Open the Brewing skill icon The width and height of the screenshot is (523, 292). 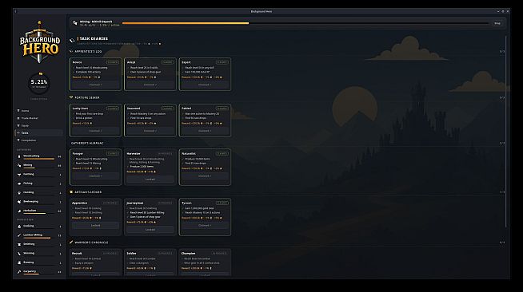(x=19, y=262)
